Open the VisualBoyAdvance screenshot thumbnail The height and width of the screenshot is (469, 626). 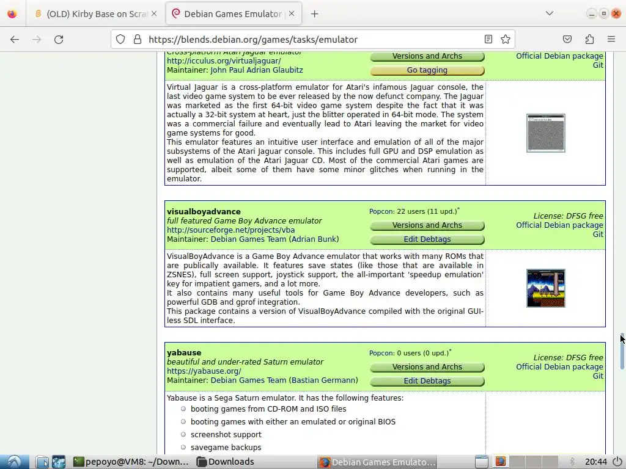click(546, 288)
